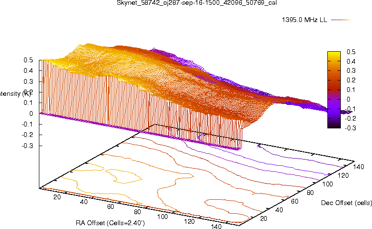Choose the 80 tick on the Dec Offset axis

click(310, 193)
